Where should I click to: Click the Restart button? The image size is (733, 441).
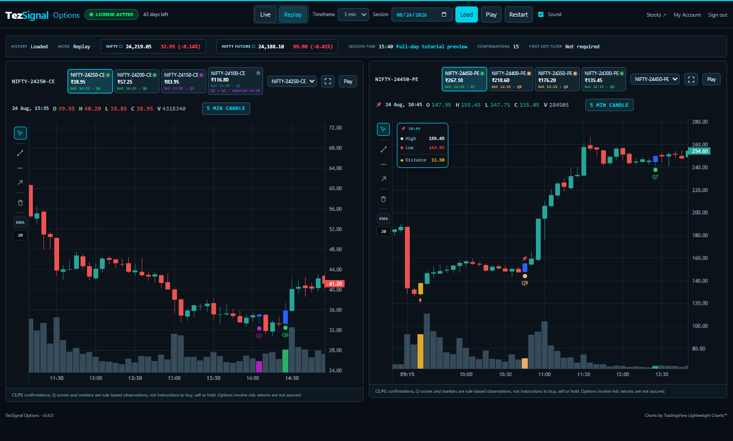click(x=518, y=14)
